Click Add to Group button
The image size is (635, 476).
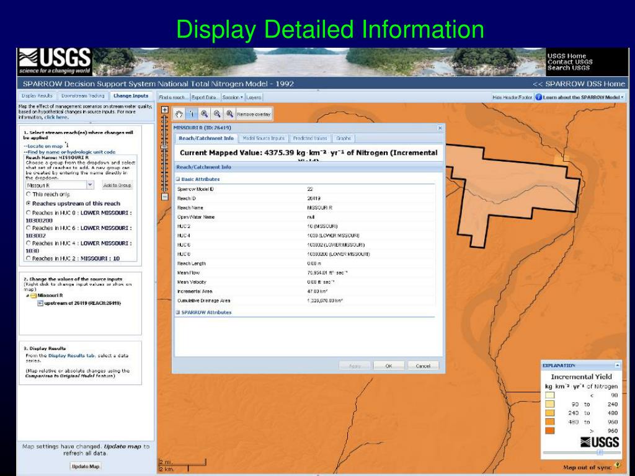point(117,185)
